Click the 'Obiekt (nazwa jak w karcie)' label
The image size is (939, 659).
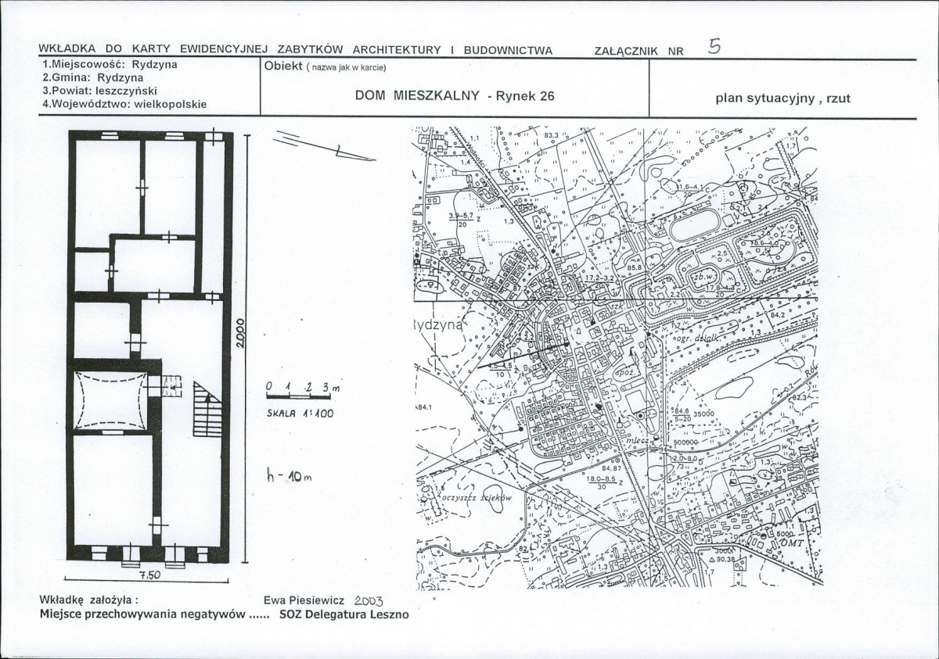(x=326, y=66)
